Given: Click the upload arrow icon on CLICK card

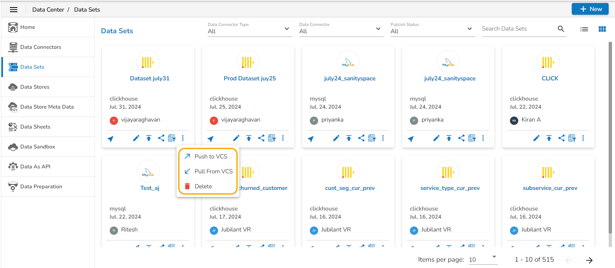Looking at the screenshot, I should [x=549, y=138].
